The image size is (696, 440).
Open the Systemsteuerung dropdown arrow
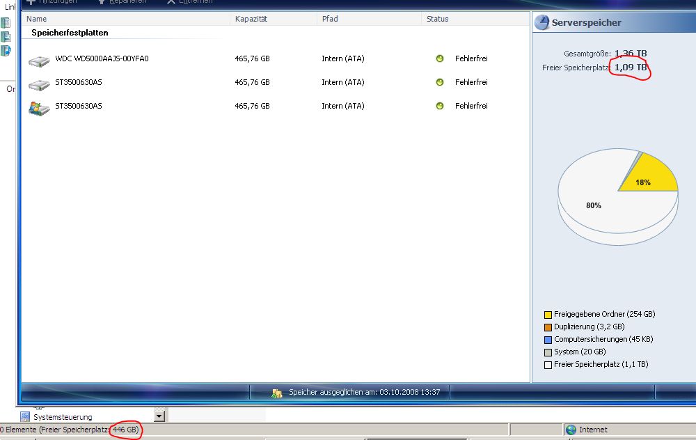pos(159,416)
